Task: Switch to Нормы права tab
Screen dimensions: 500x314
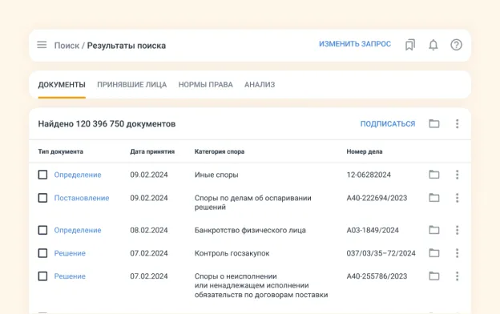Action: coord(205,85)
